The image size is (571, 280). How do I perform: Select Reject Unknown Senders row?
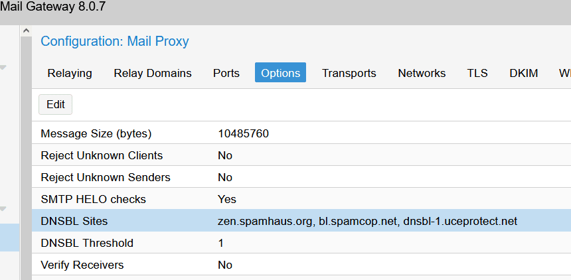(x=106, y=177)
